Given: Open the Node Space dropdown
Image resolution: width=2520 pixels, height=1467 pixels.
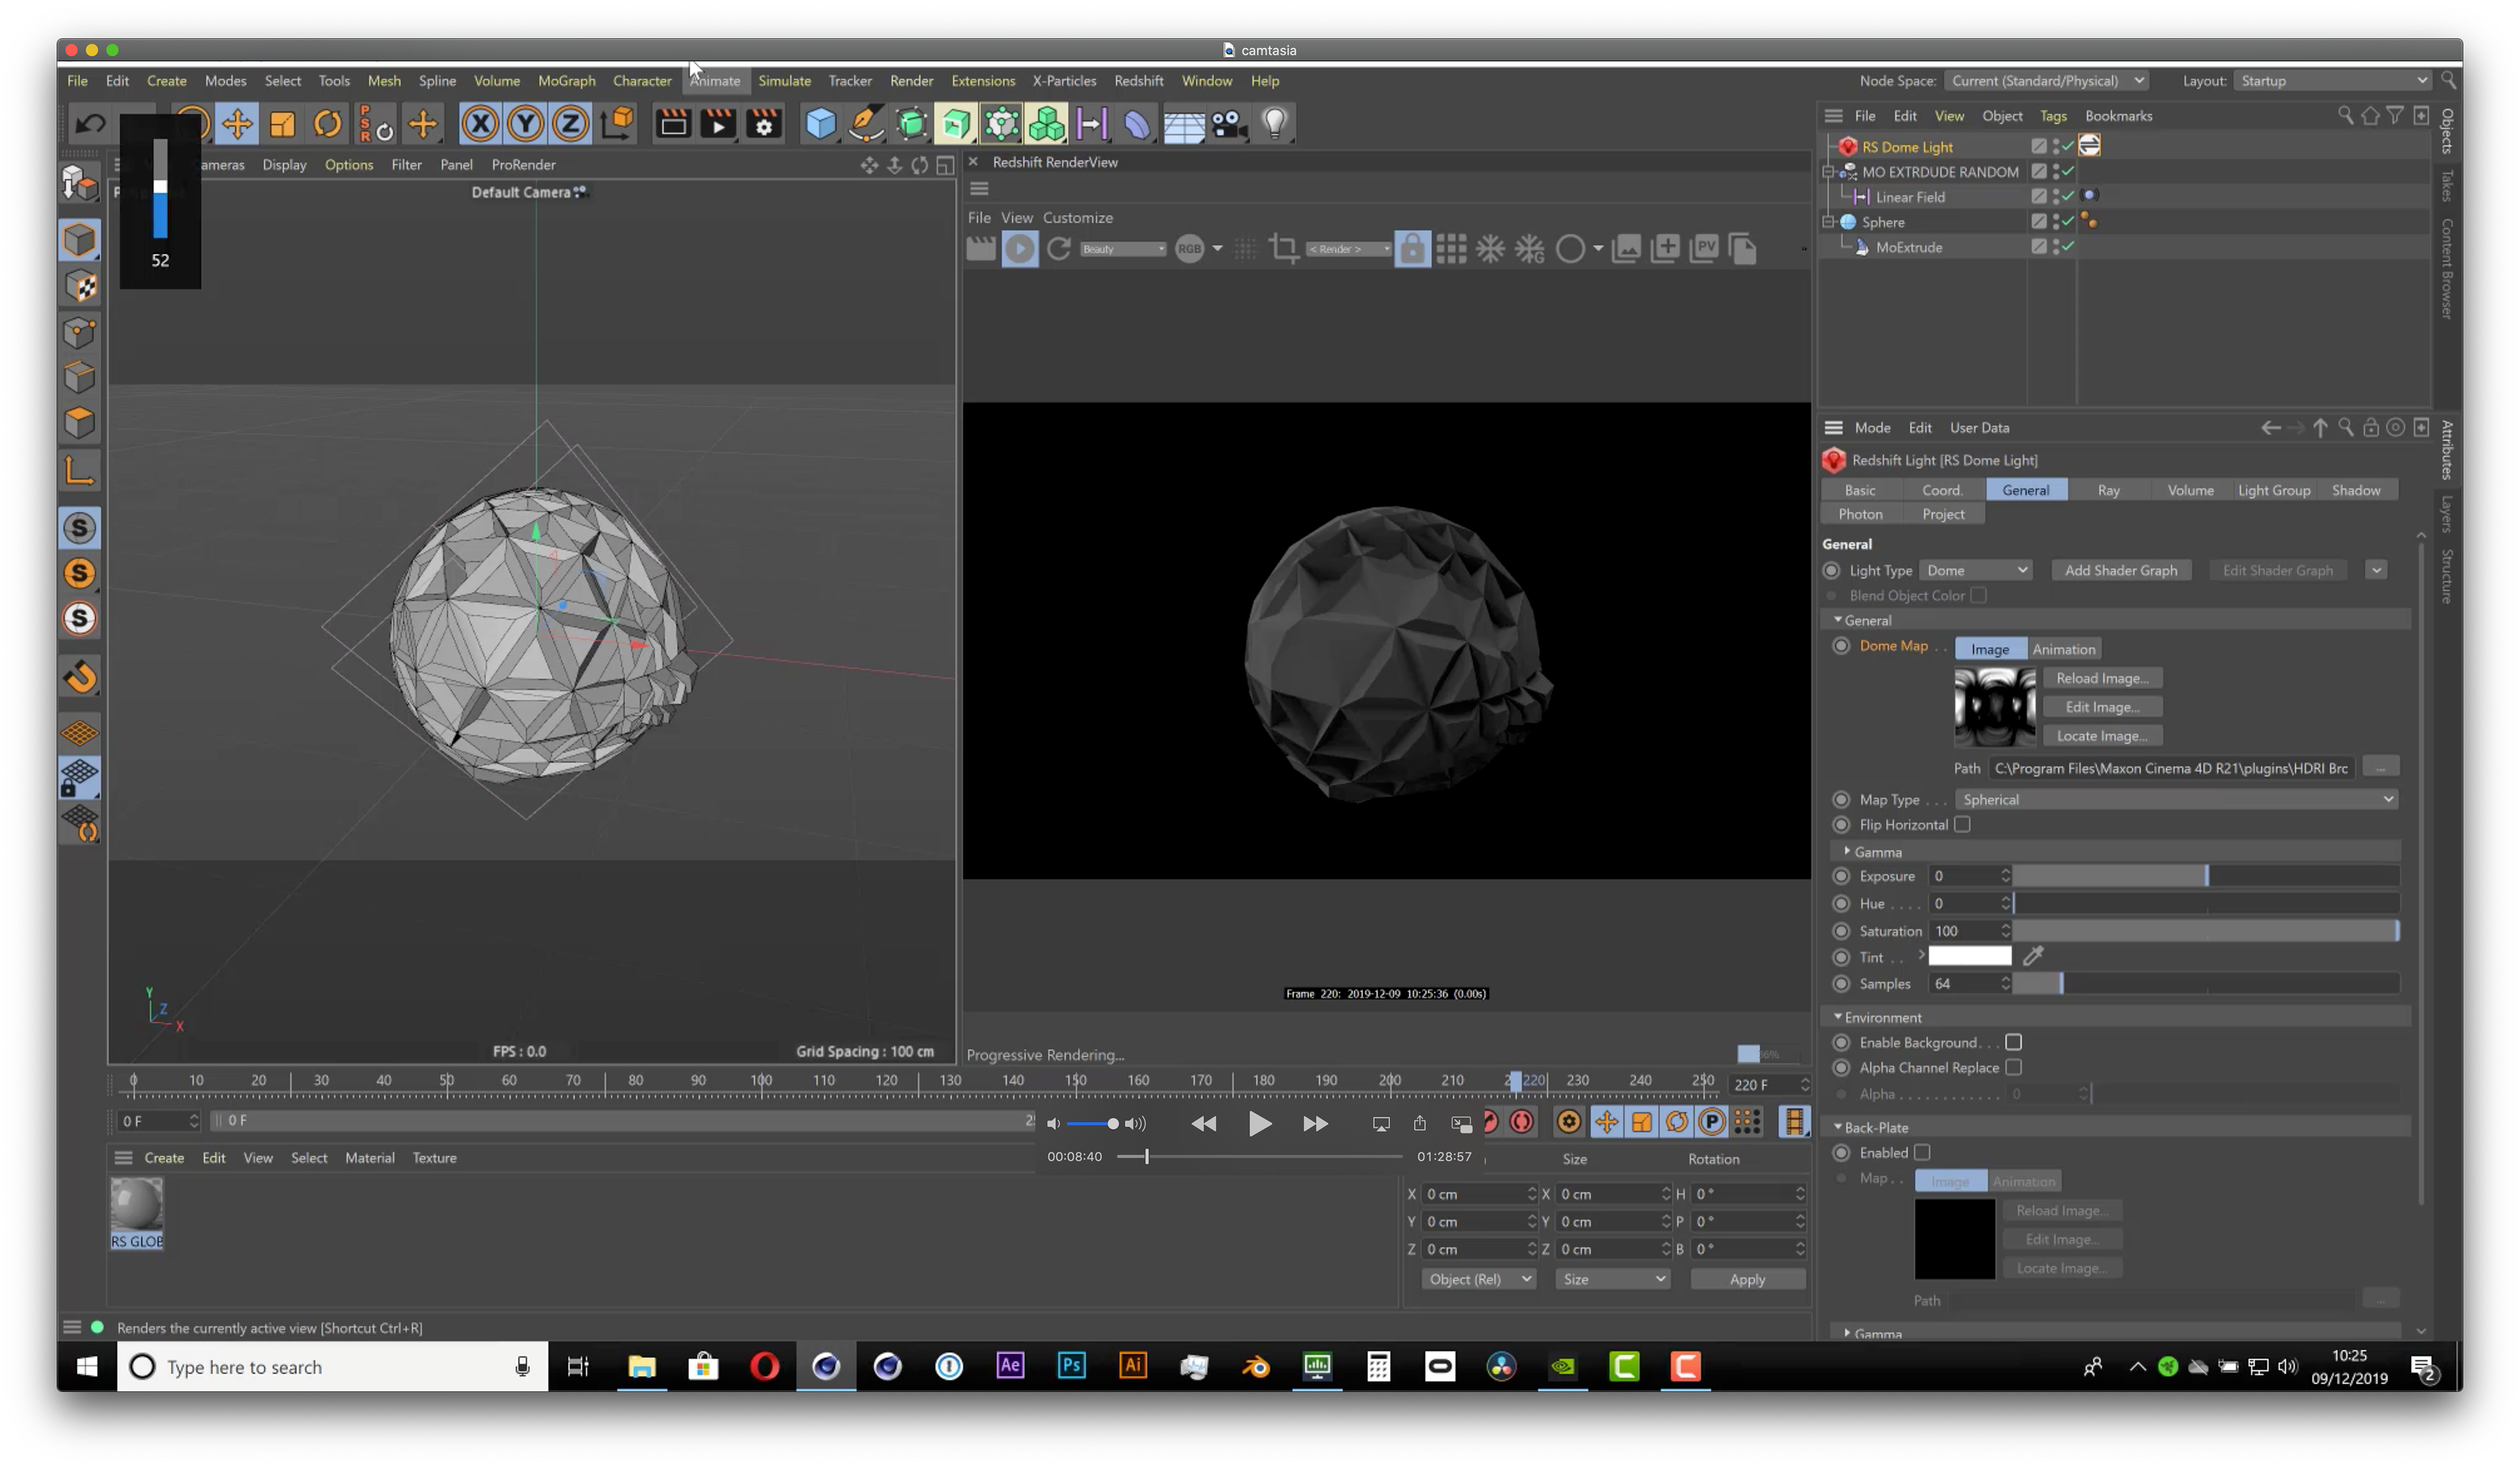Looking at the screenshot, I should pos(2046,81).
